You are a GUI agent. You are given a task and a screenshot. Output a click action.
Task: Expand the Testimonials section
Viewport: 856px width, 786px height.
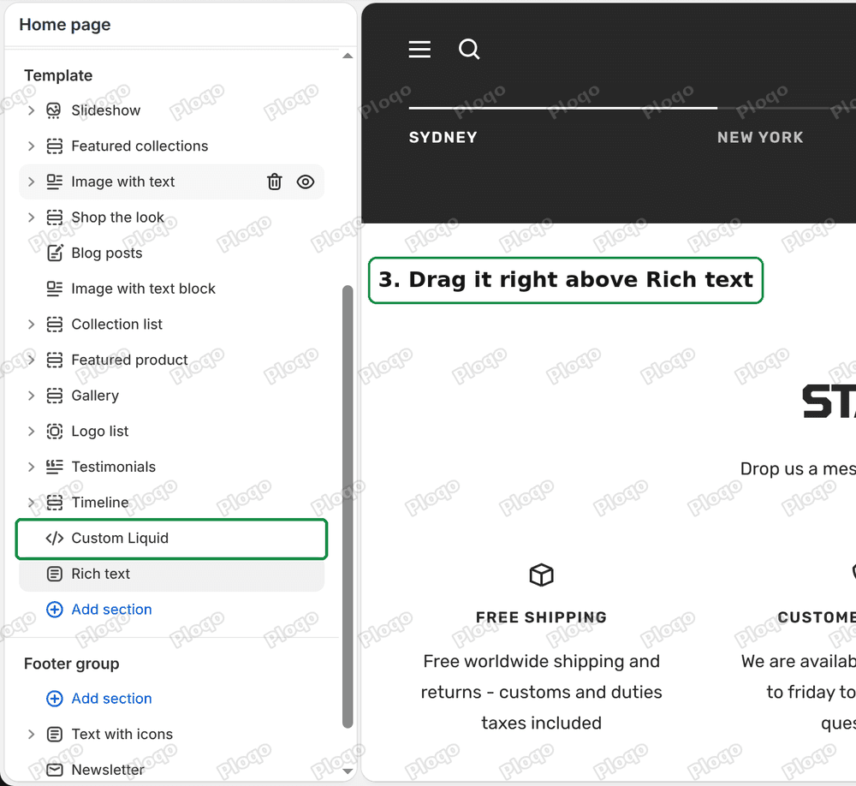(31, 467)
